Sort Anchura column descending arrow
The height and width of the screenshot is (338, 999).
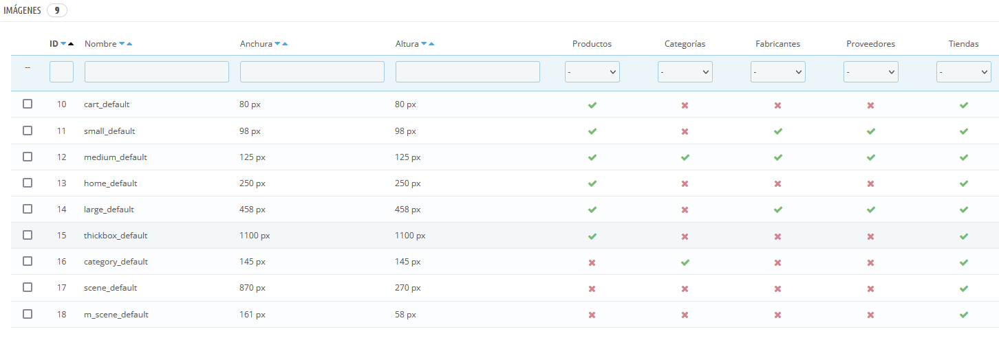pyautogui.click(x=277, y=44)
